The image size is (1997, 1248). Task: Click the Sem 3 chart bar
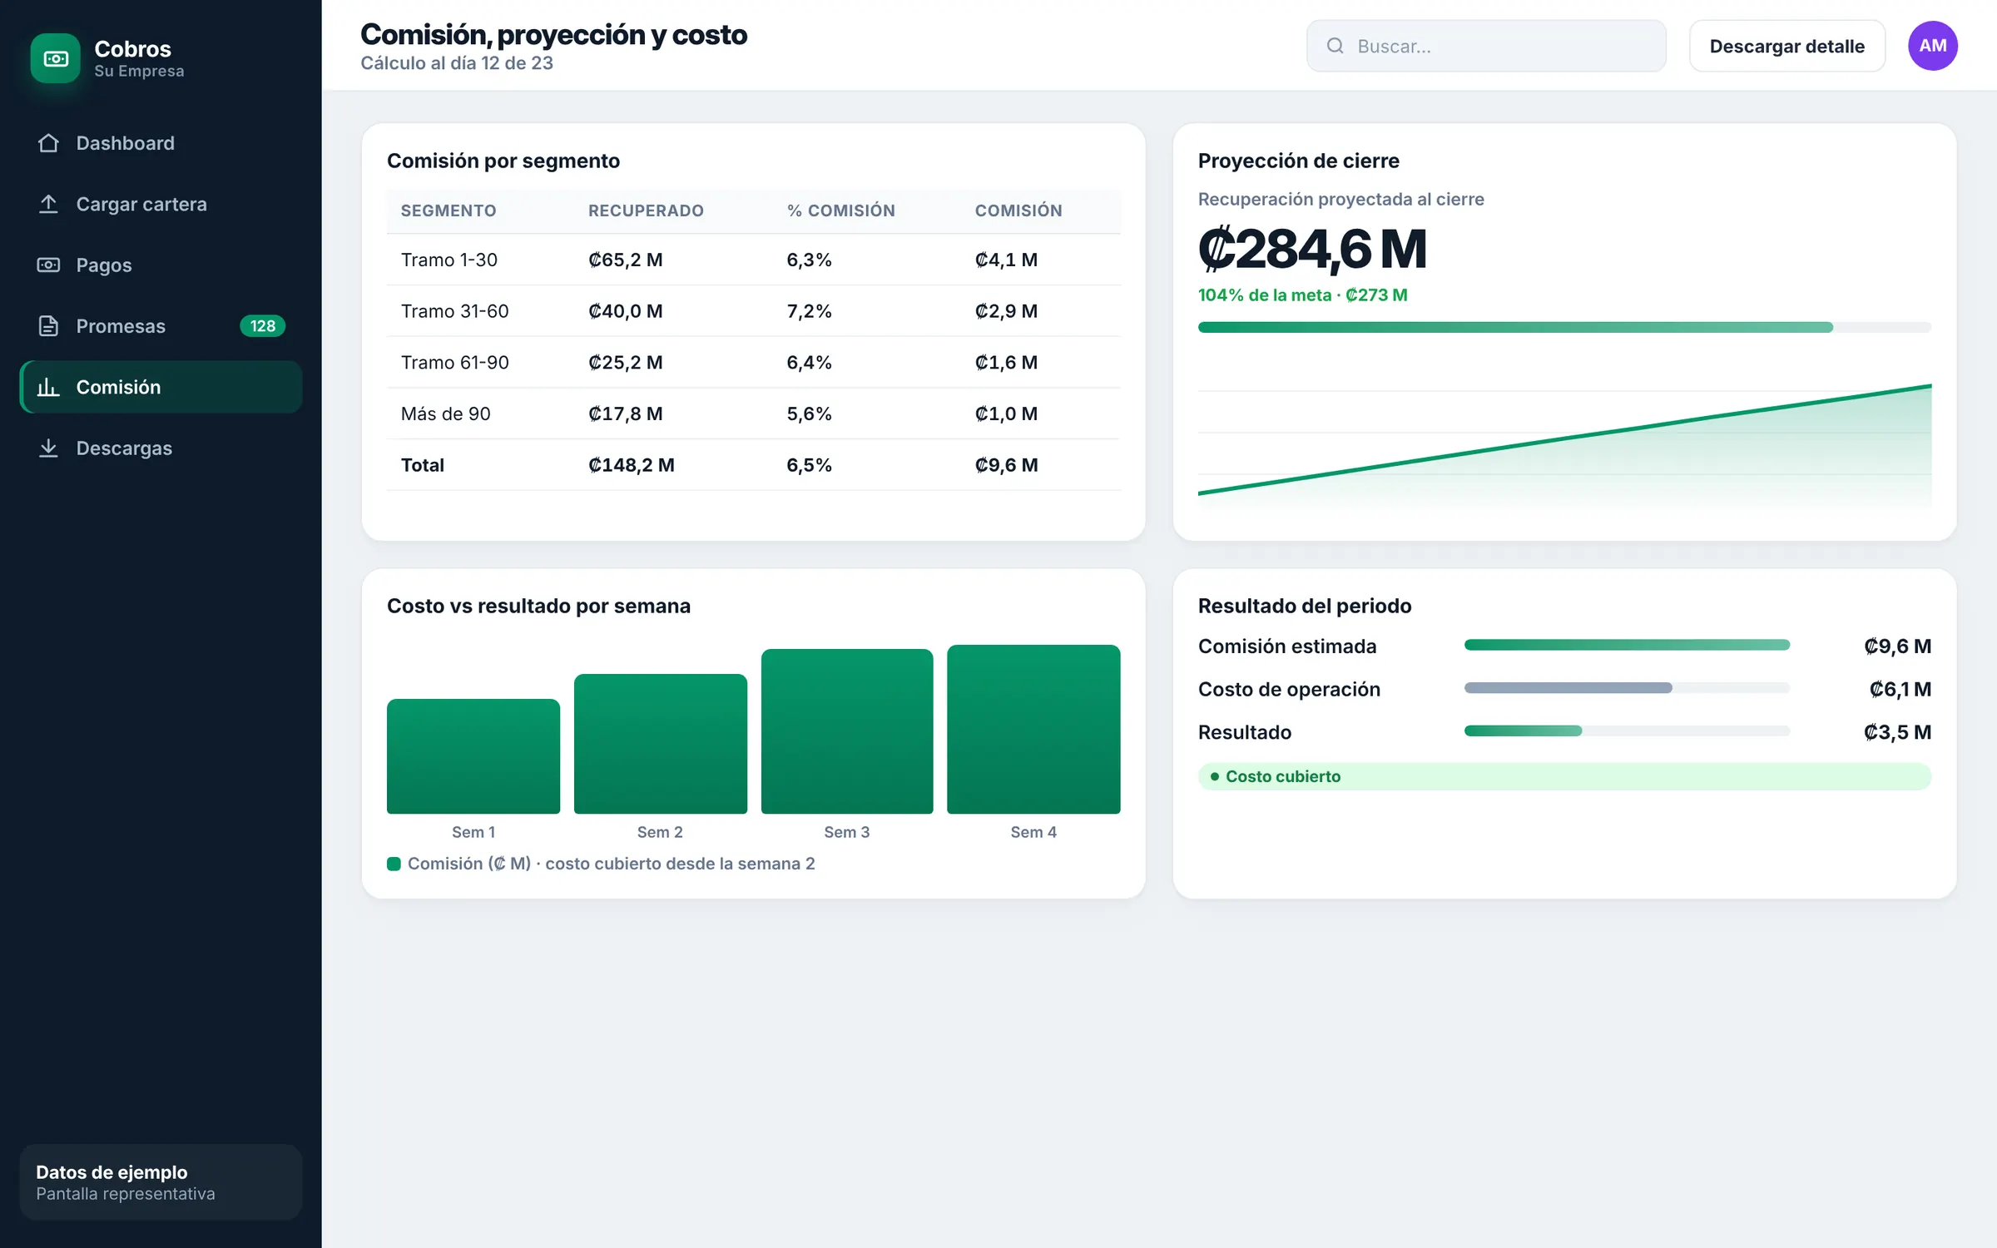pos(847,731)
